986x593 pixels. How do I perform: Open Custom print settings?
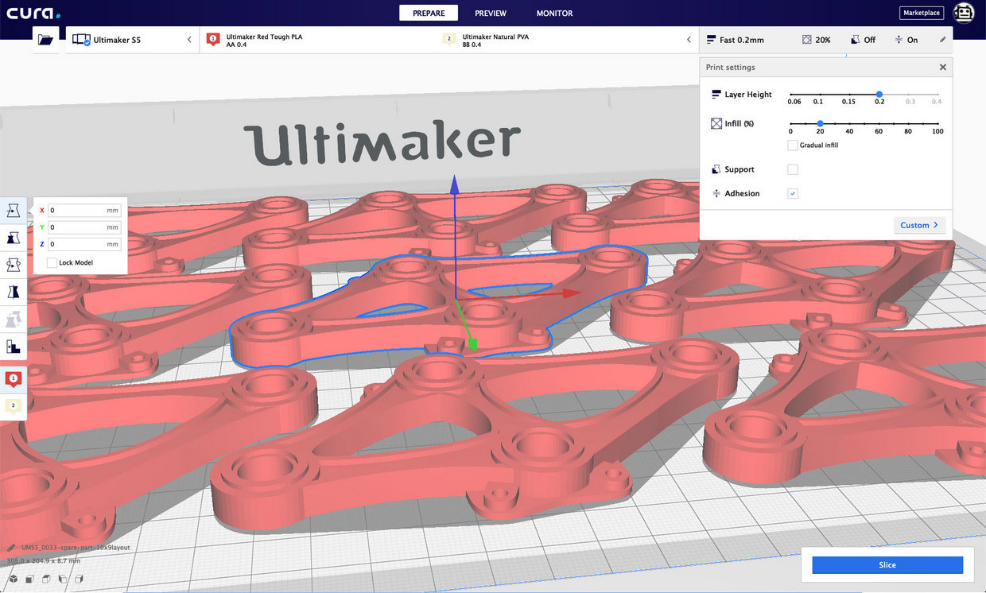[919, 225]
